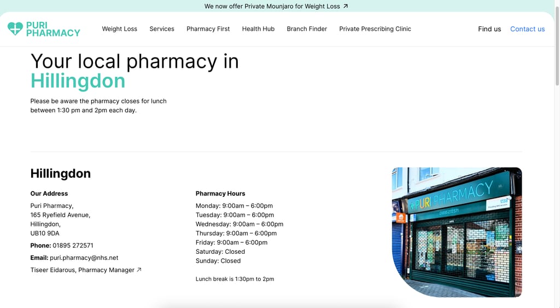The height and width of the screenshot is (308, 560).
Task: Click the Puri Pharmacy heart logo
Action: click(15, 28)
